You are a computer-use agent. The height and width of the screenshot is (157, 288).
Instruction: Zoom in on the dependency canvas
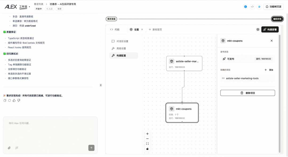tap(147, 134)
